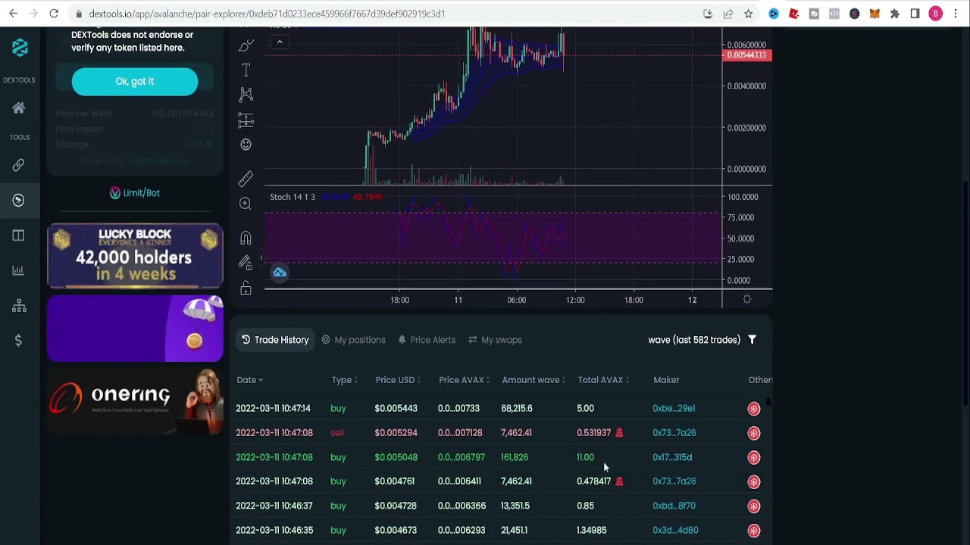
Task: Open the Limit/Bot link
Action: (135, 193)
